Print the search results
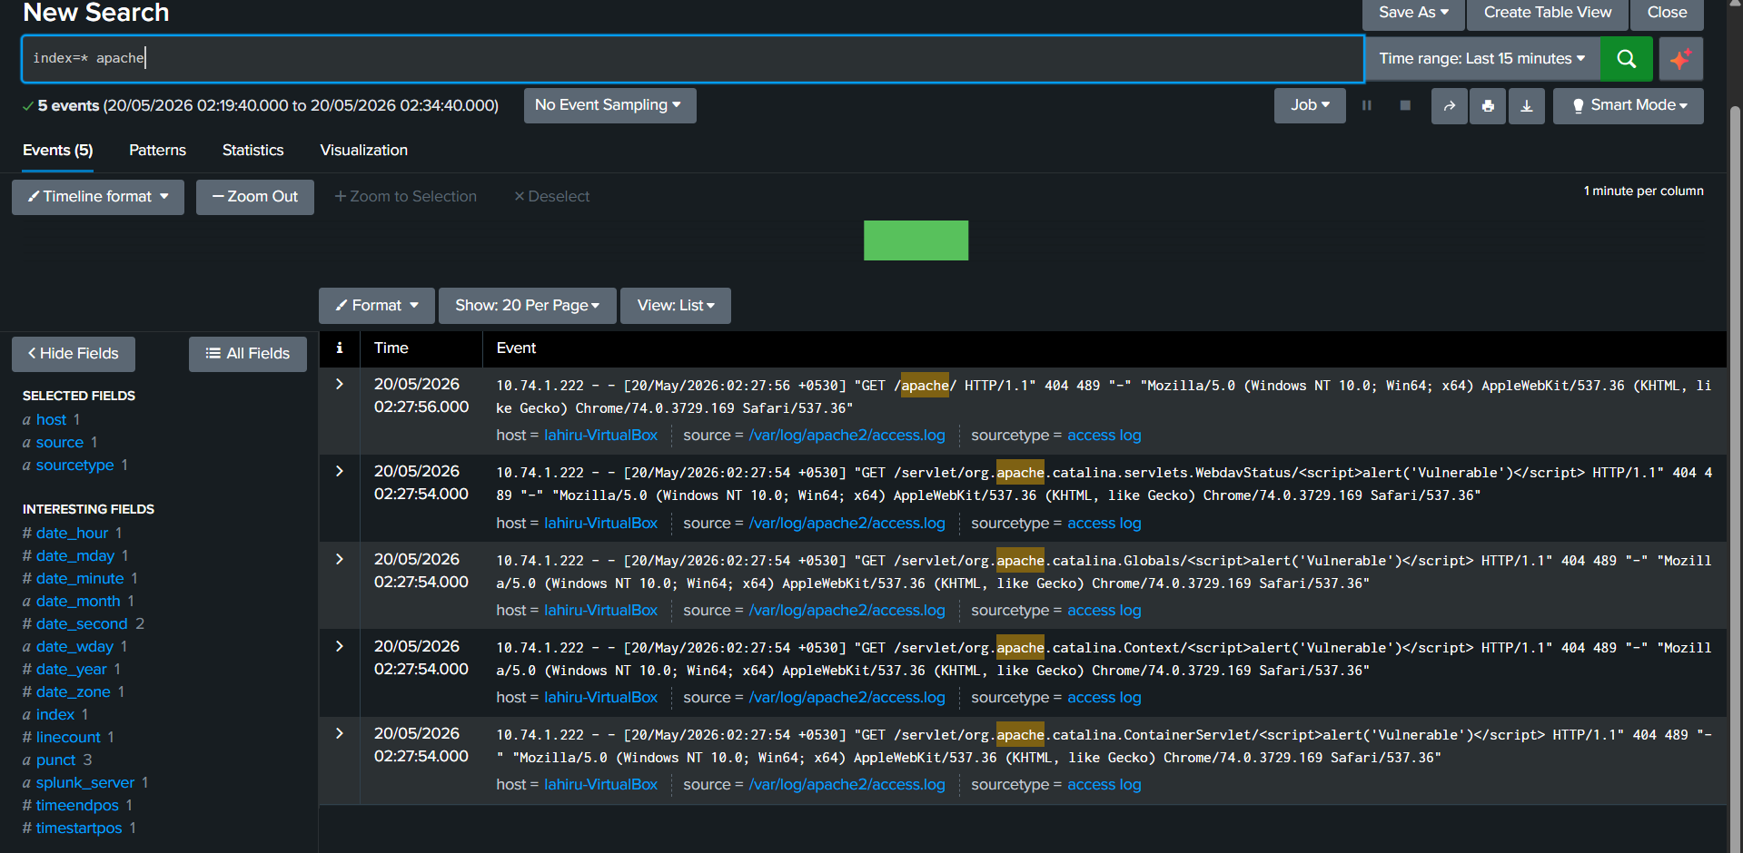The width and height of the screenshot is (1743, 853). click(x=1488, y=106)
